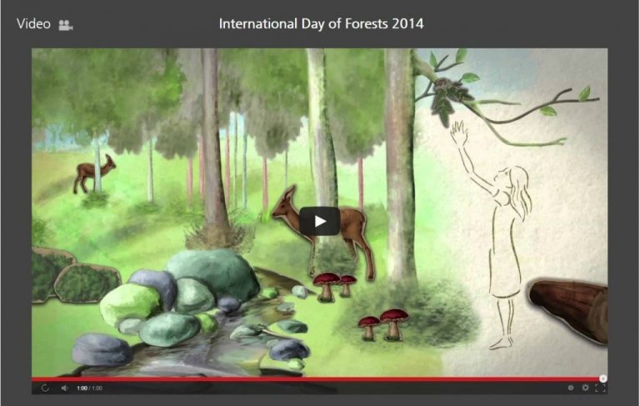Image resolution: width=640 pixels, height=406 pixels.
Task: Click the 1:00 / 1:00 time display
Action: tap(89, 388)
